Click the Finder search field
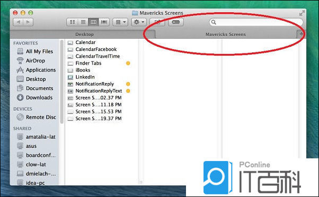Image resolution: width=319 pixels, height=197 pixels. [256, 22]
